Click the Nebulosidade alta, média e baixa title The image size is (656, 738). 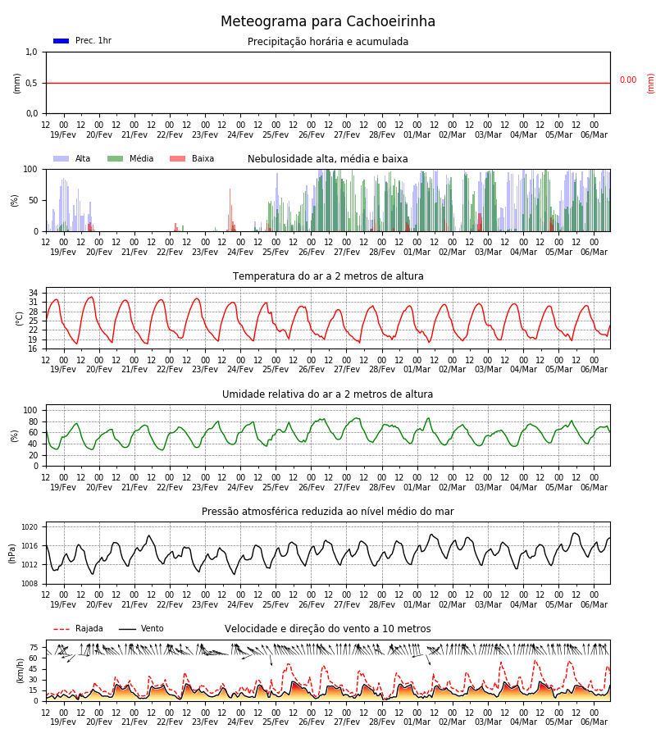tap(328, 159)
